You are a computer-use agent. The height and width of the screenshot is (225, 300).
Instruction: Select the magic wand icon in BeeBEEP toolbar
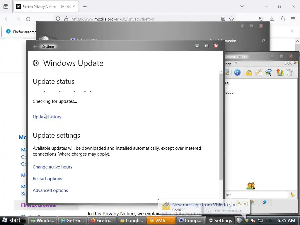point(268,73)
